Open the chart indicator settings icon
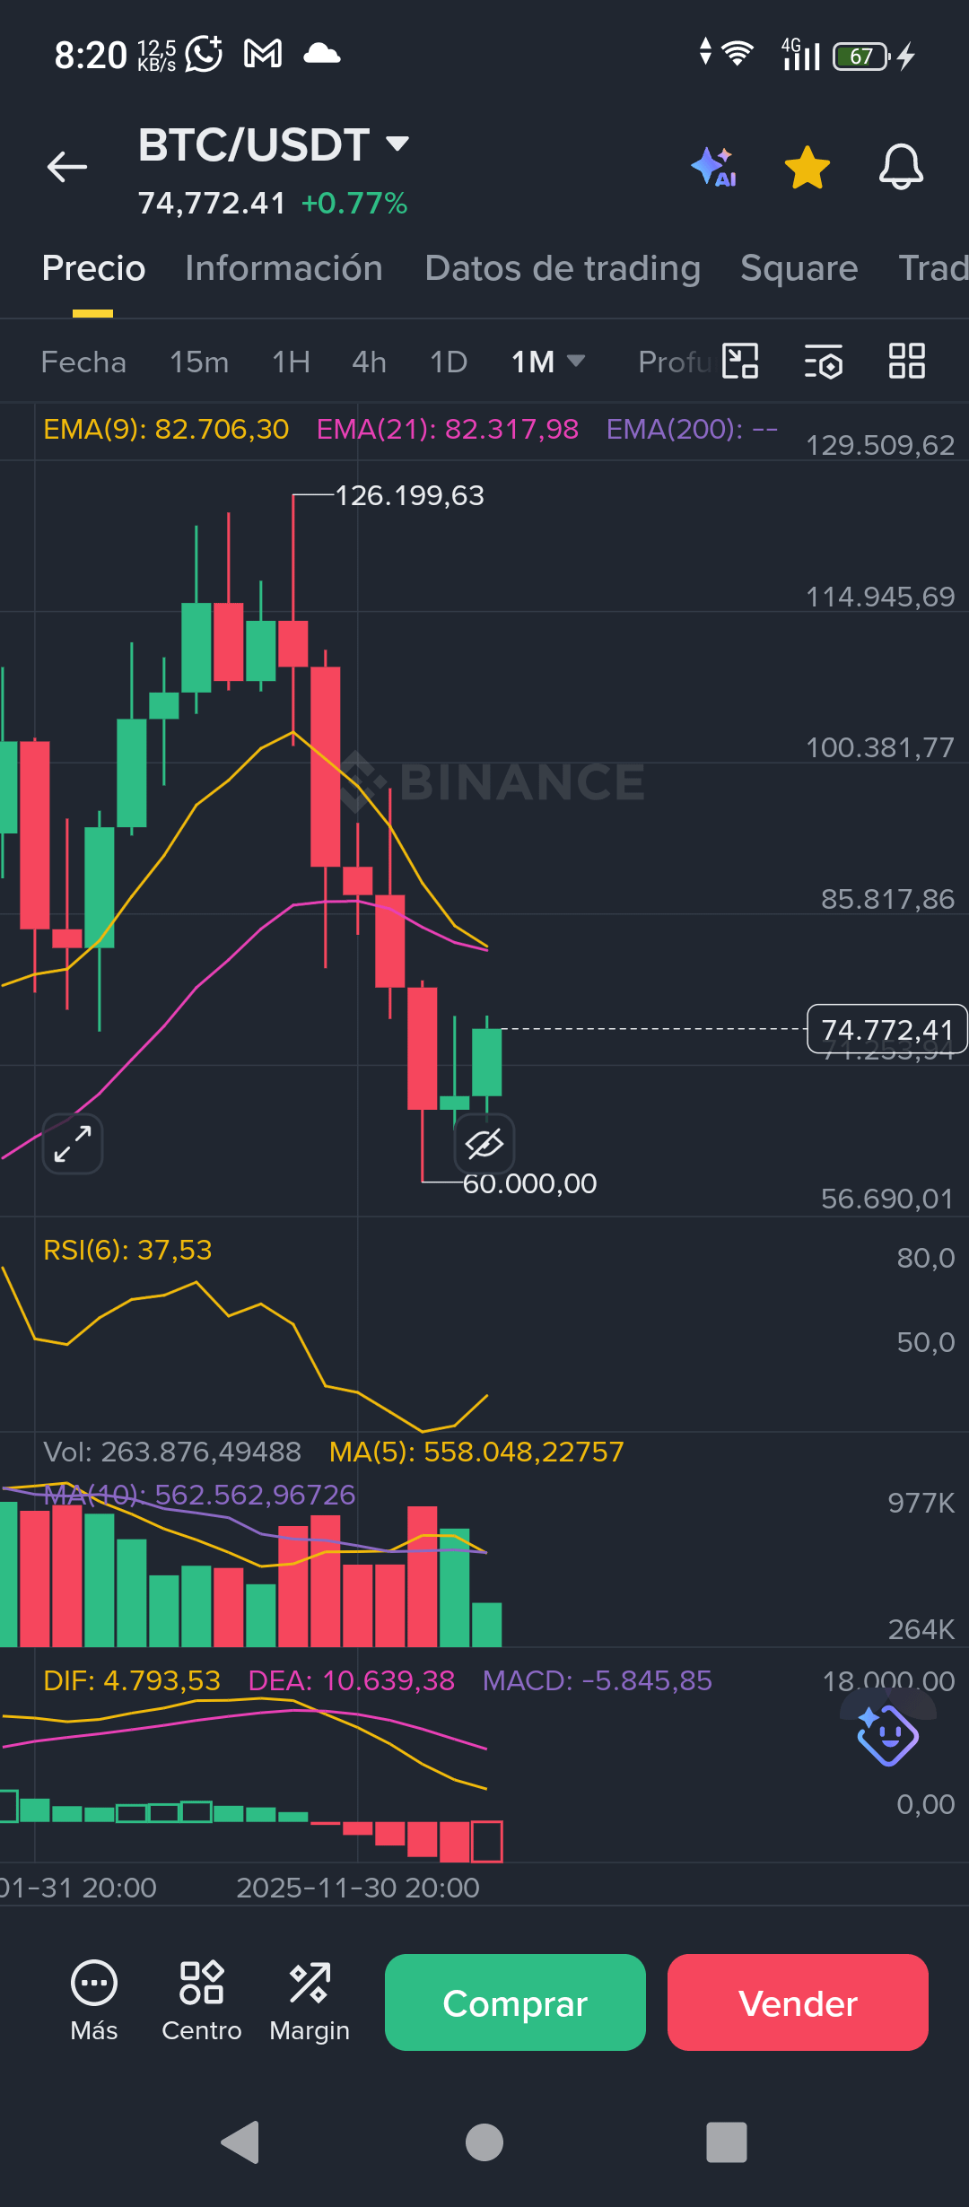 click(824, 362)
